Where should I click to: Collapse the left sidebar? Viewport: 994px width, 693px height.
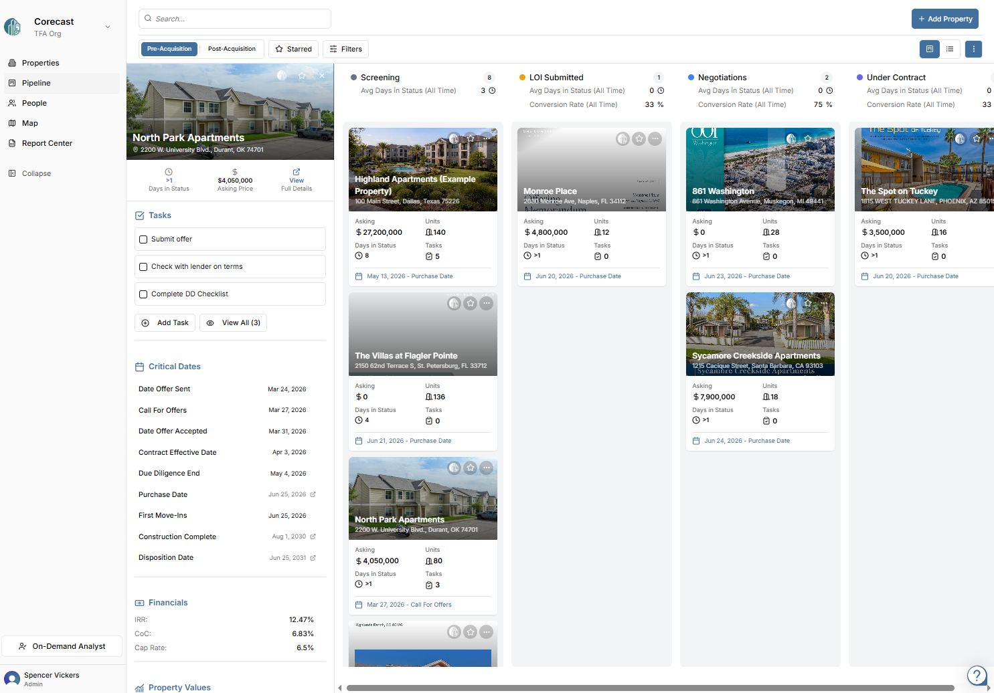tap(29, 173)
